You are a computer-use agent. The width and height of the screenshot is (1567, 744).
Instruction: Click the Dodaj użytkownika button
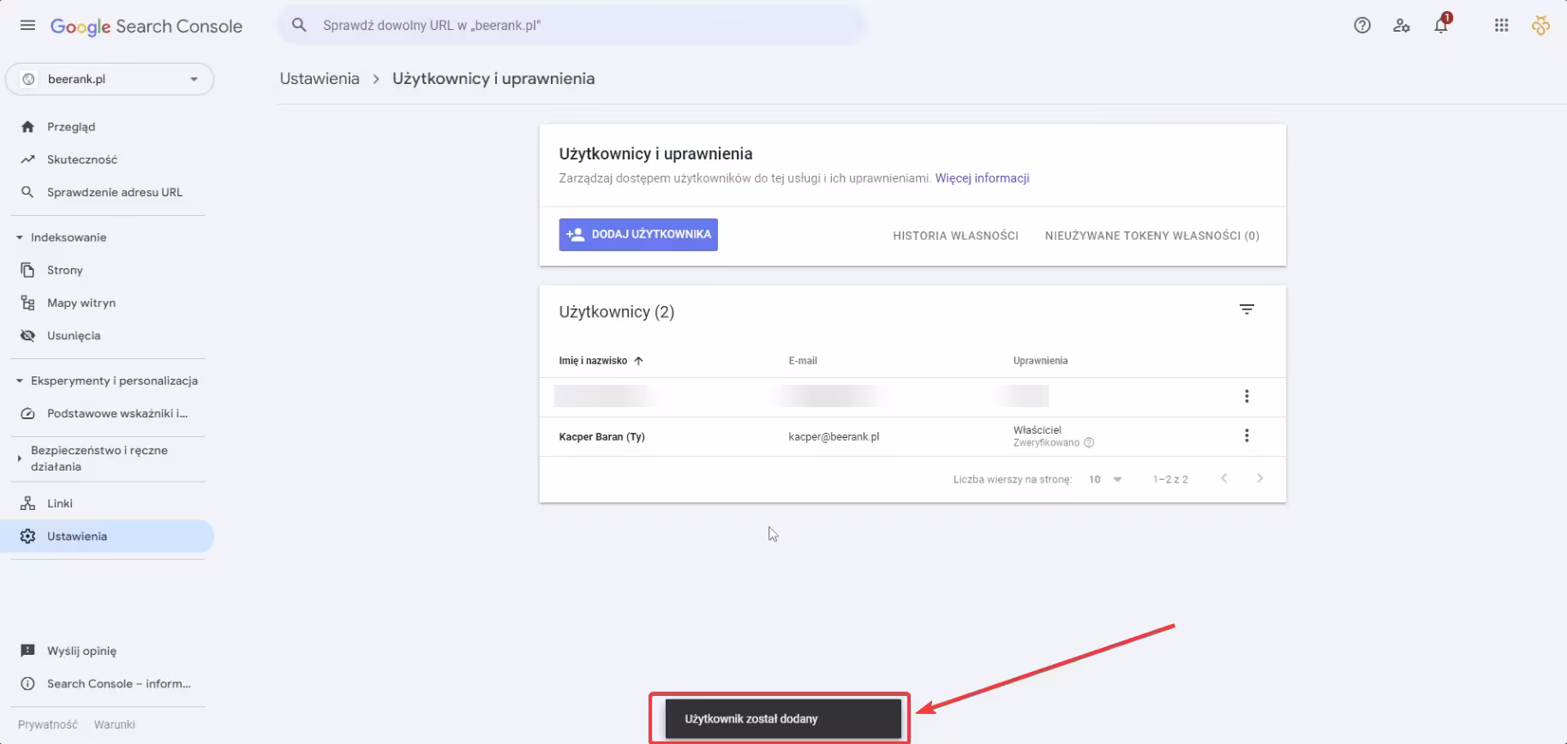click(x=638, y=235)
